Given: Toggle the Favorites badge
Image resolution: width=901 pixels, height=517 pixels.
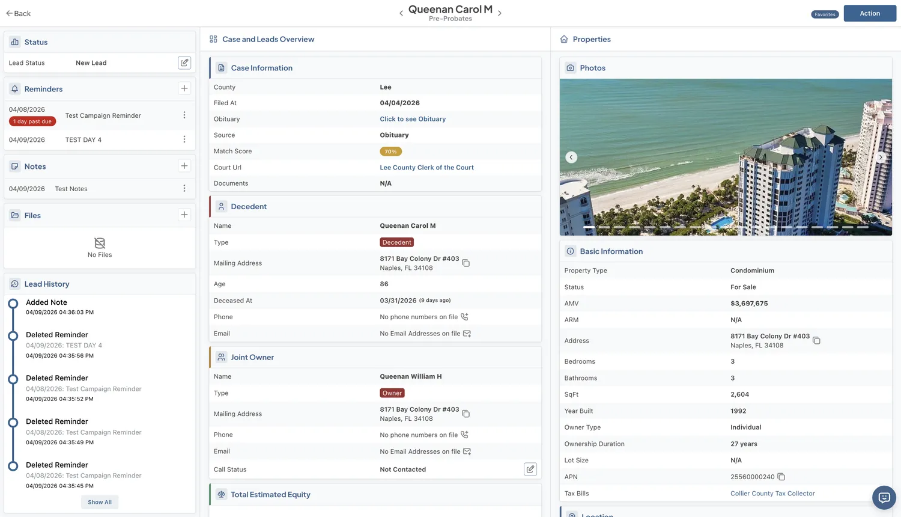Looking at the screenshot, I should pos(825,13).
